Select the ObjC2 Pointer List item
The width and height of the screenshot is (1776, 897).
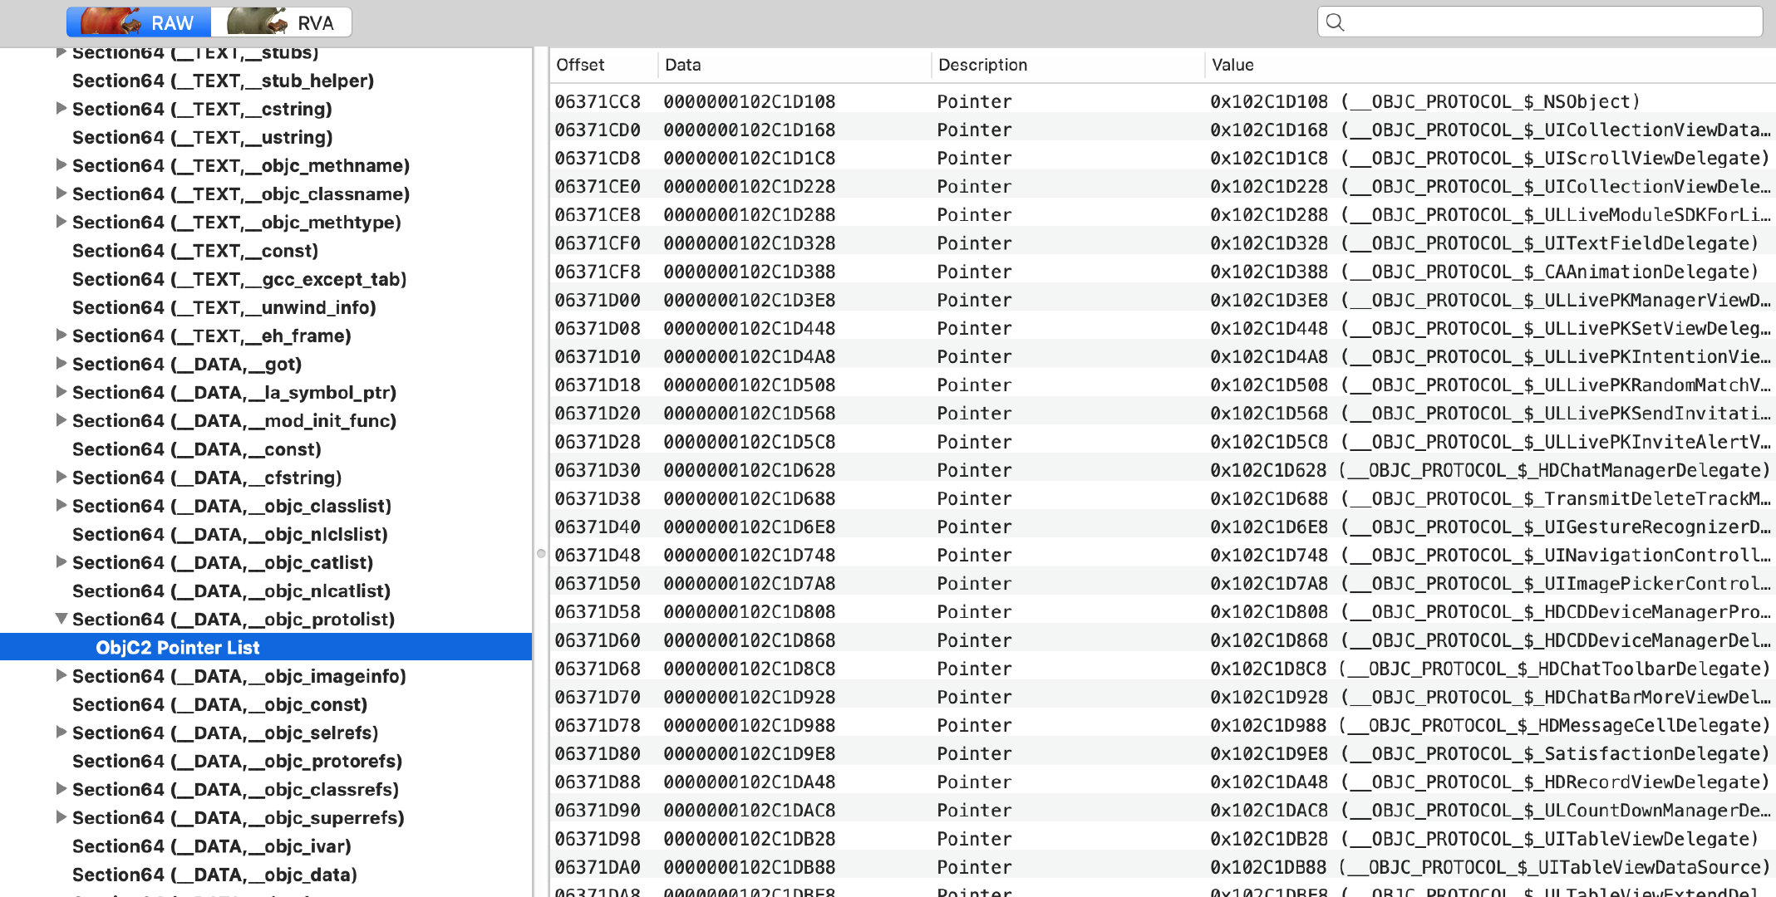(x=177, y=648)
